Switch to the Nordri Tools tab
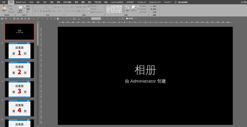Viewport: 247px width, 127px height. point(21,2)
